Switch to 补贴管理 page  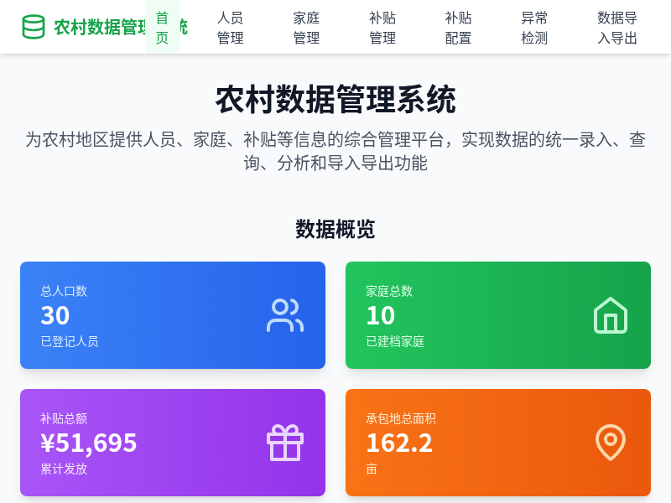382,28
